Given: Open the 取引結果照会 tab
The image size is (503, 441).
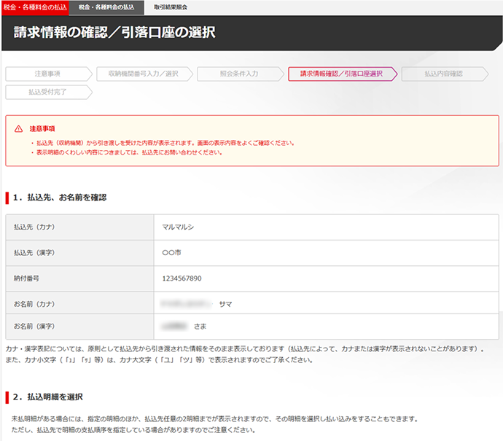Looking at the screenshot, I should tap(170, 6).
